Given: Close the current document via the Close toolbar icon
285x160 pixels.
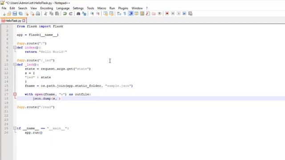Looking at the screenshot, I should coord(27,14).
